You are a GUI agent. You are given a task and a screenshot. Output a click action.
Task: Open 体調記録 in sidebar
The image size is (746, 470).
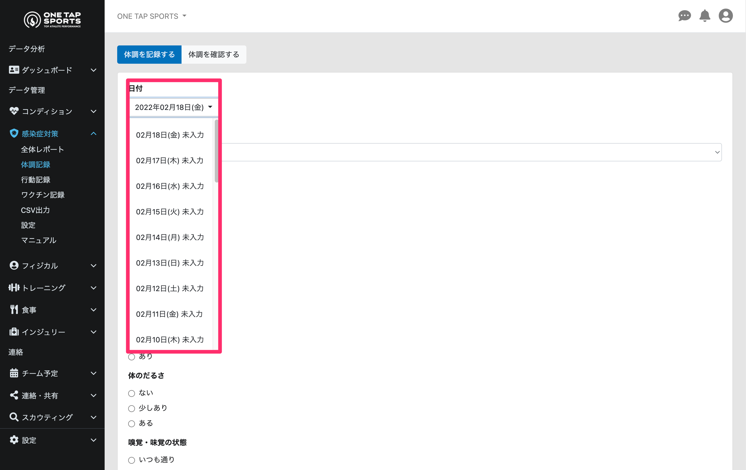pos(36,164)
